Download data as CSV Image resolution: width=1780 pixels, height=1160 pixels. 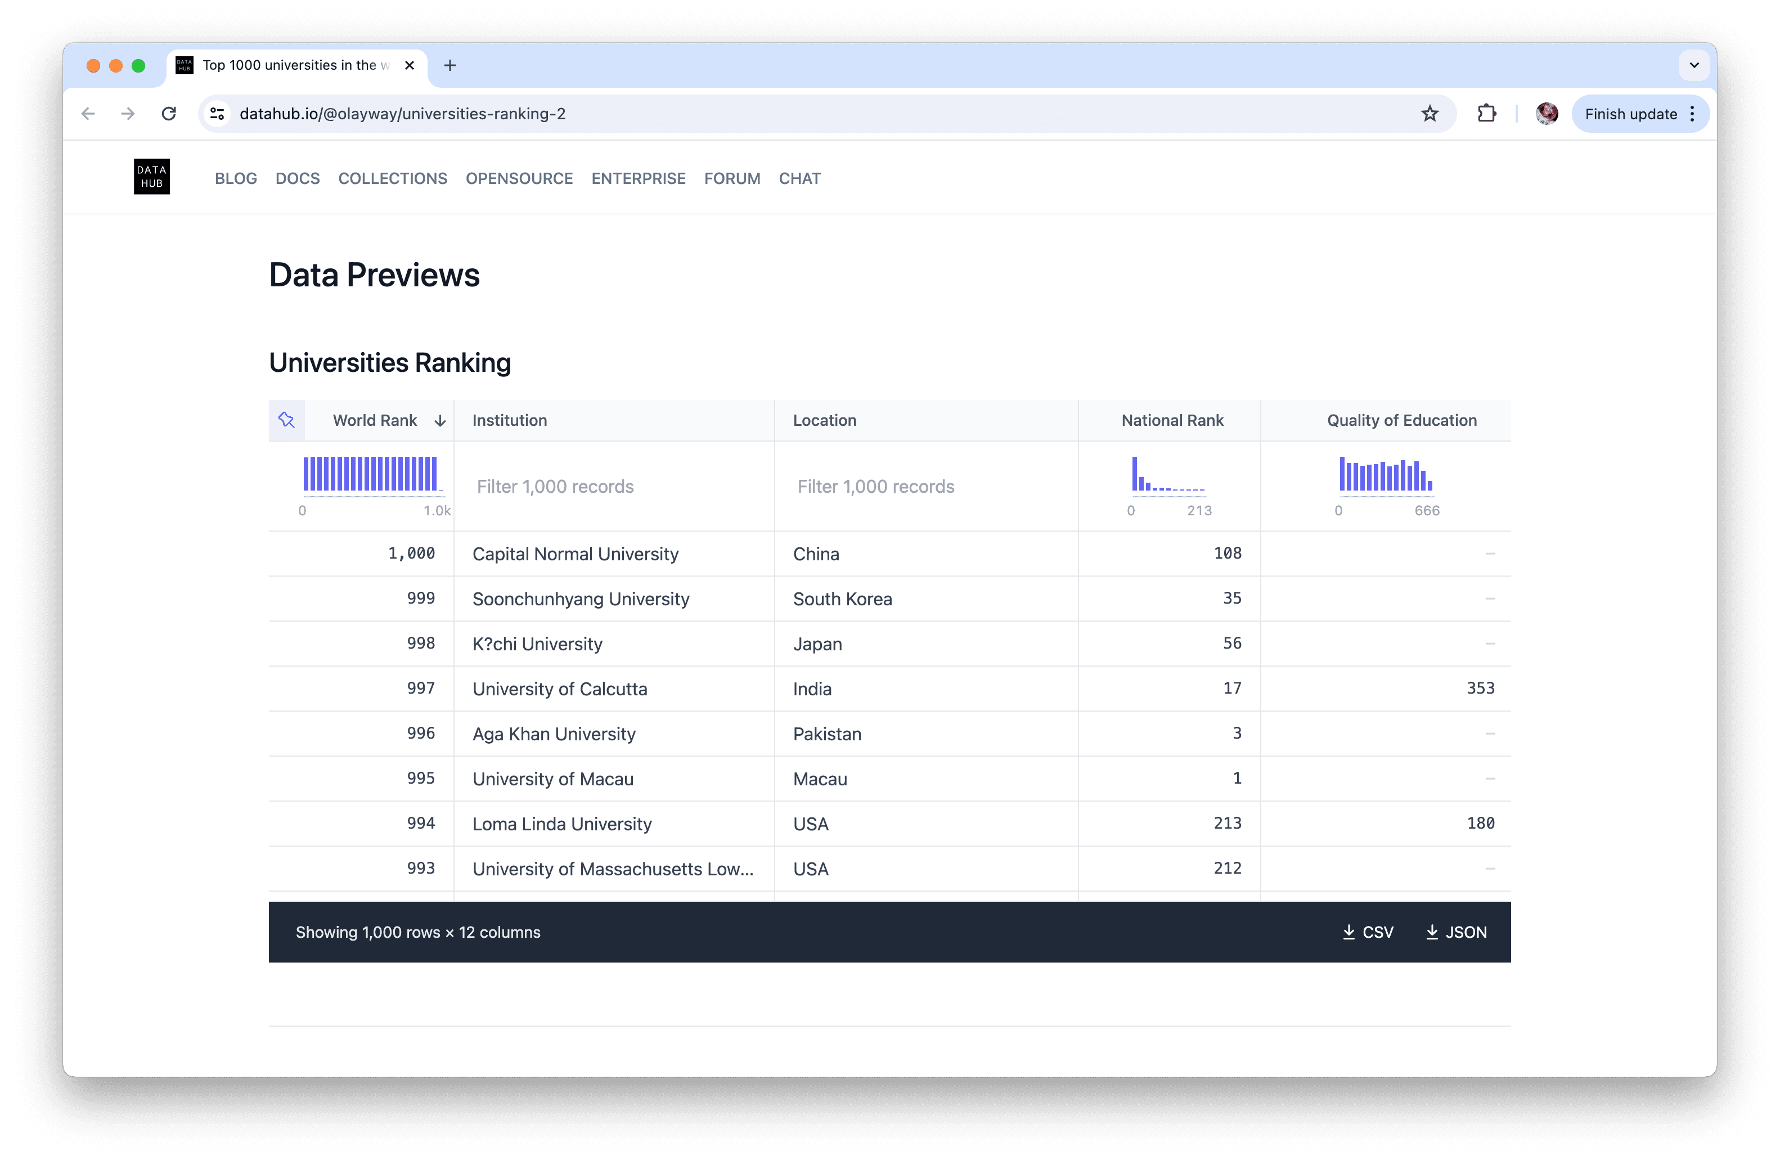tap(1368, 932)
